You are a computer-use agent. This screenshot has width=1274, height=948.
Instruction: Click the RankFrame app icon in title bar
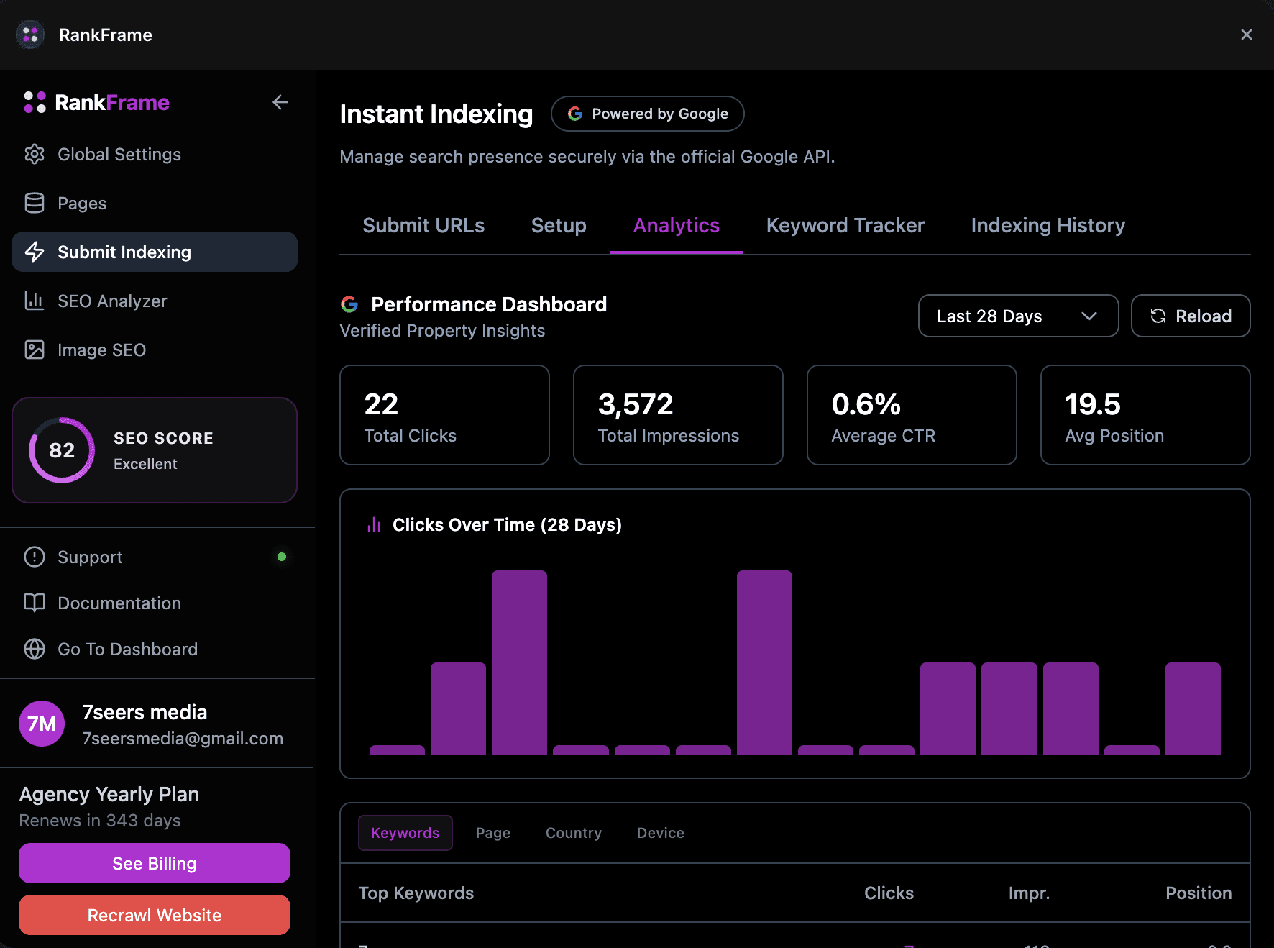click(x=30, y=35)
